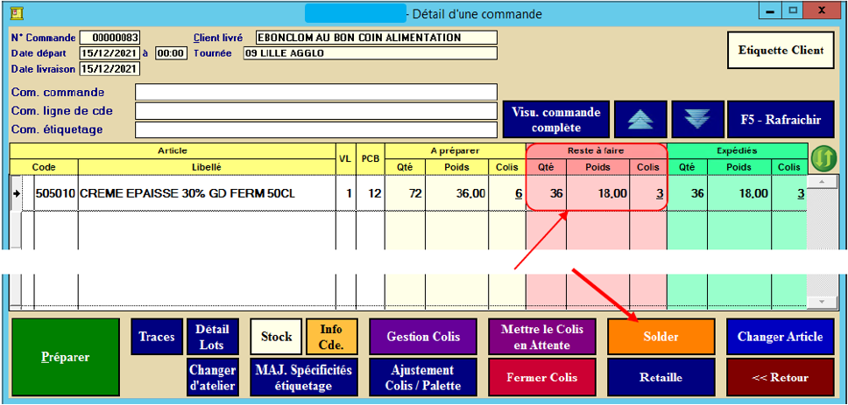Go back with the << Retour button
Viewport: 848px width, 405px height.
click(780, 378)
